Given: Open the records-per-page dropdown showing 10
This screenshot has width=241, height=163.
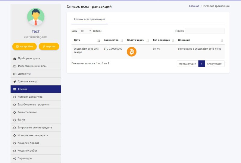Looking at the screenshot, I should coord(85,31).
